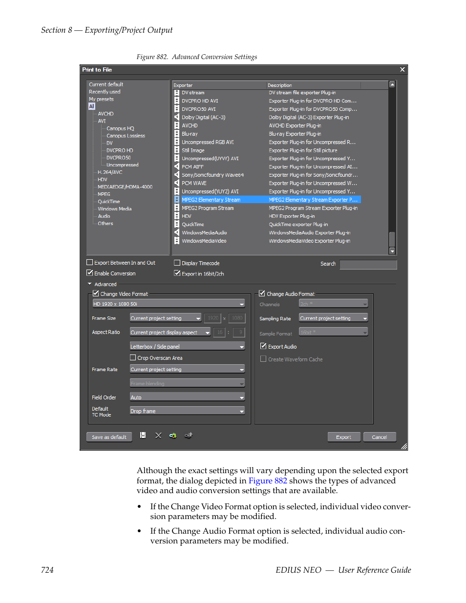Select Recently used preset category
This screenshot has width=466, height=603.
[x=105, y=92]
